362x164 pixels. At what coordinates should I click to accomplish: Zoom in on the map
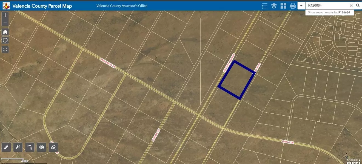click(5, 15)
